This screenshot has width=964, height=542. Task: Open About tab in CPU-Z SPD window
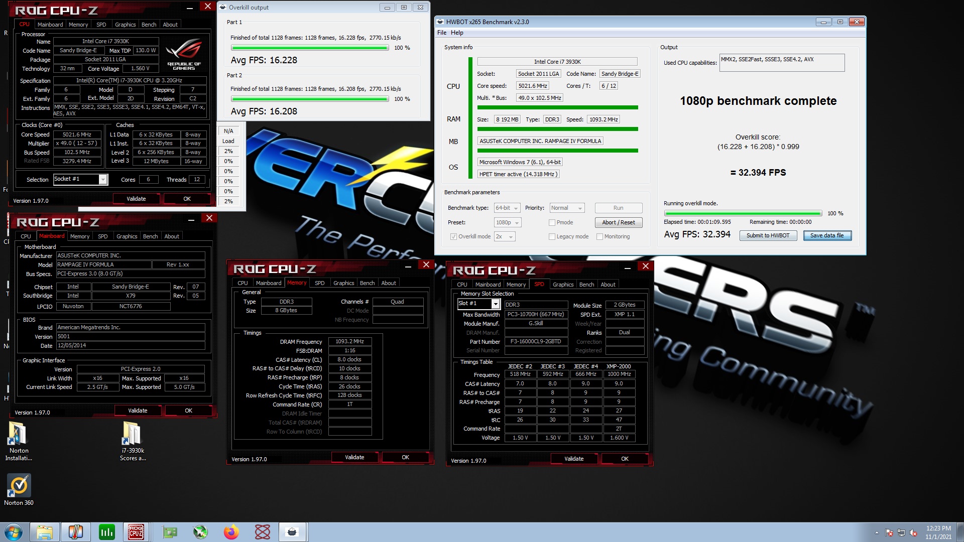(x=608, y=285)
